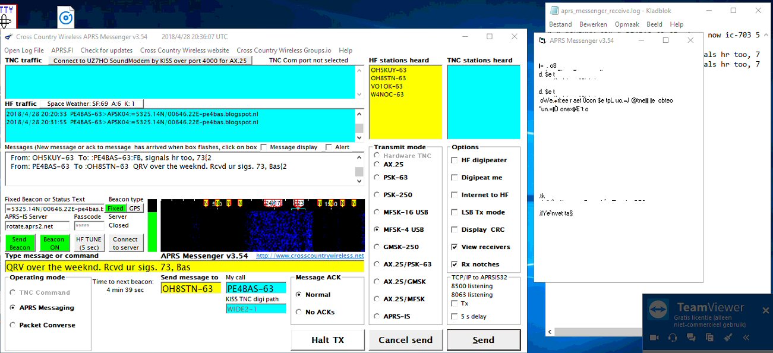Select the GMSK-250 transmit mode

[x=376, y=247]
